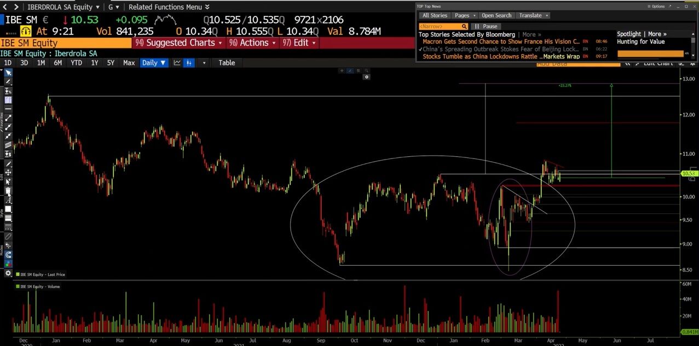
Task: Click Open Search button
Action: (496, 15)
